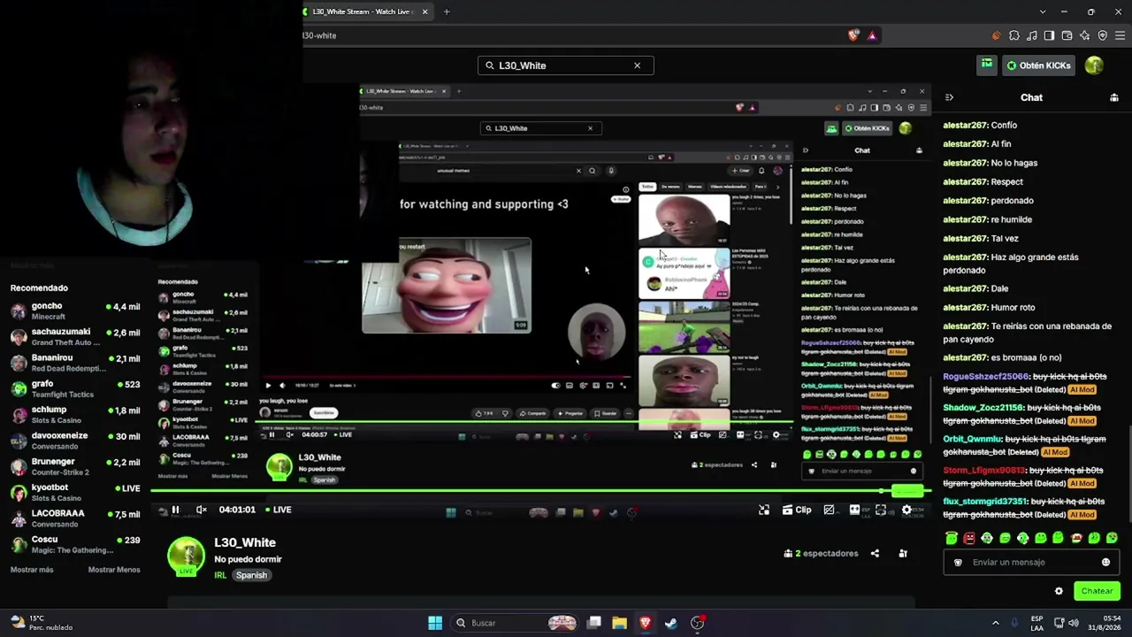
Task: Open chat settings gear beside Chatear
Action: coord(1059,591)
